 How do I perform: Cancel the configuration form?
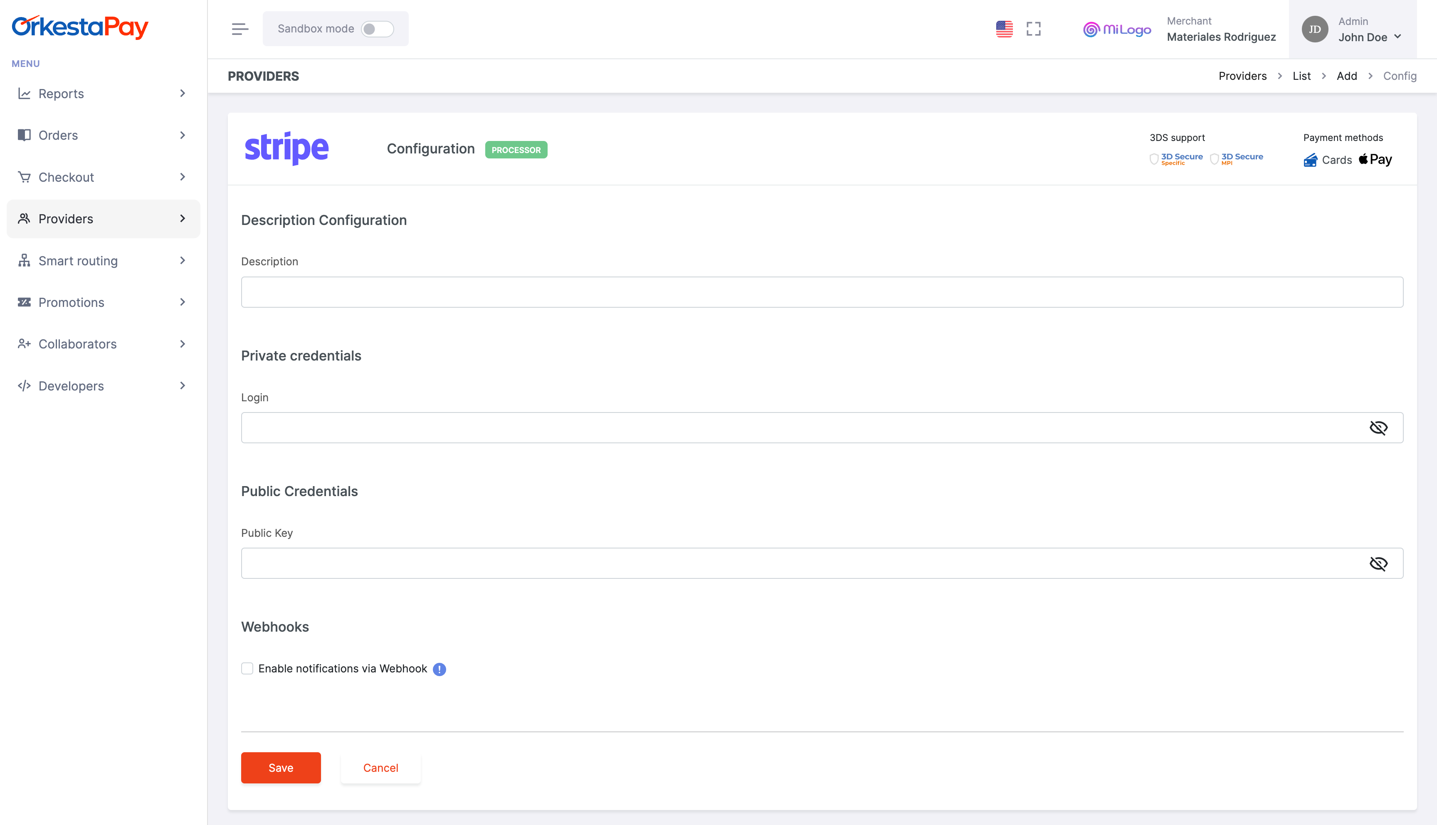[380, 768]
